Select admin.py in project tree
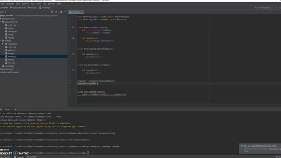 [x=10, y=50]
